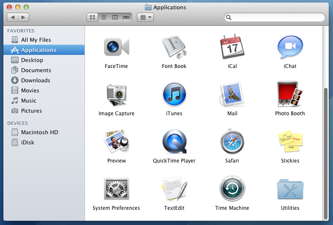Open Downloads from the sidebar
The width and height of the screenshot is (333, 225).
(x=44, y=80)
